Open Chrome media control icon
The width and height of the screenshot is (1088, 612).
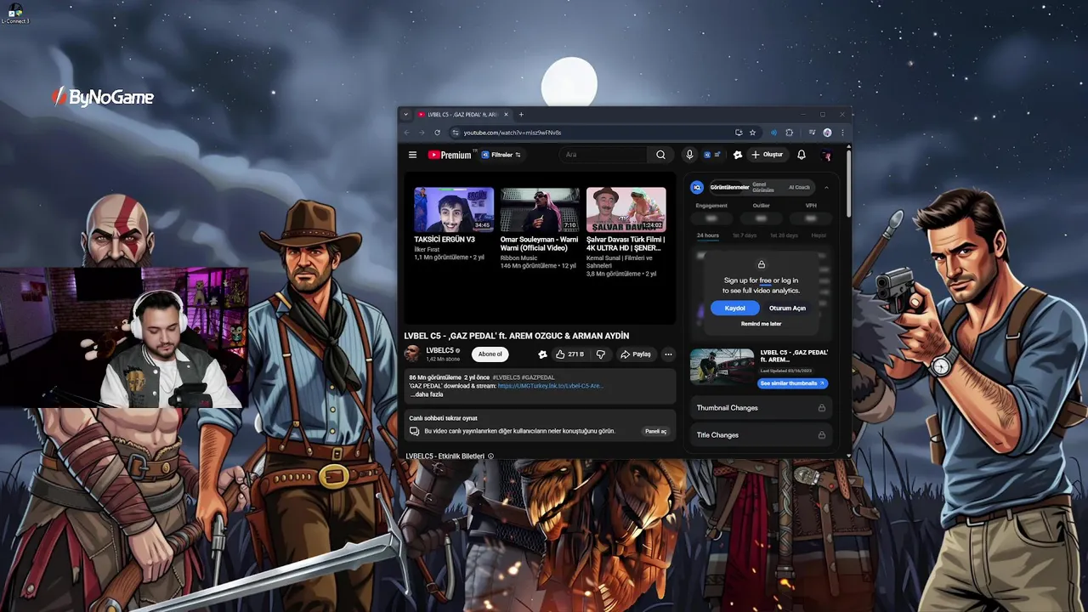point(813,133)
